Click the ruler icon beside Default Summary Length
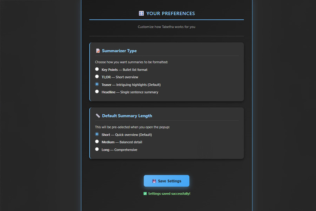 (98, 116)
